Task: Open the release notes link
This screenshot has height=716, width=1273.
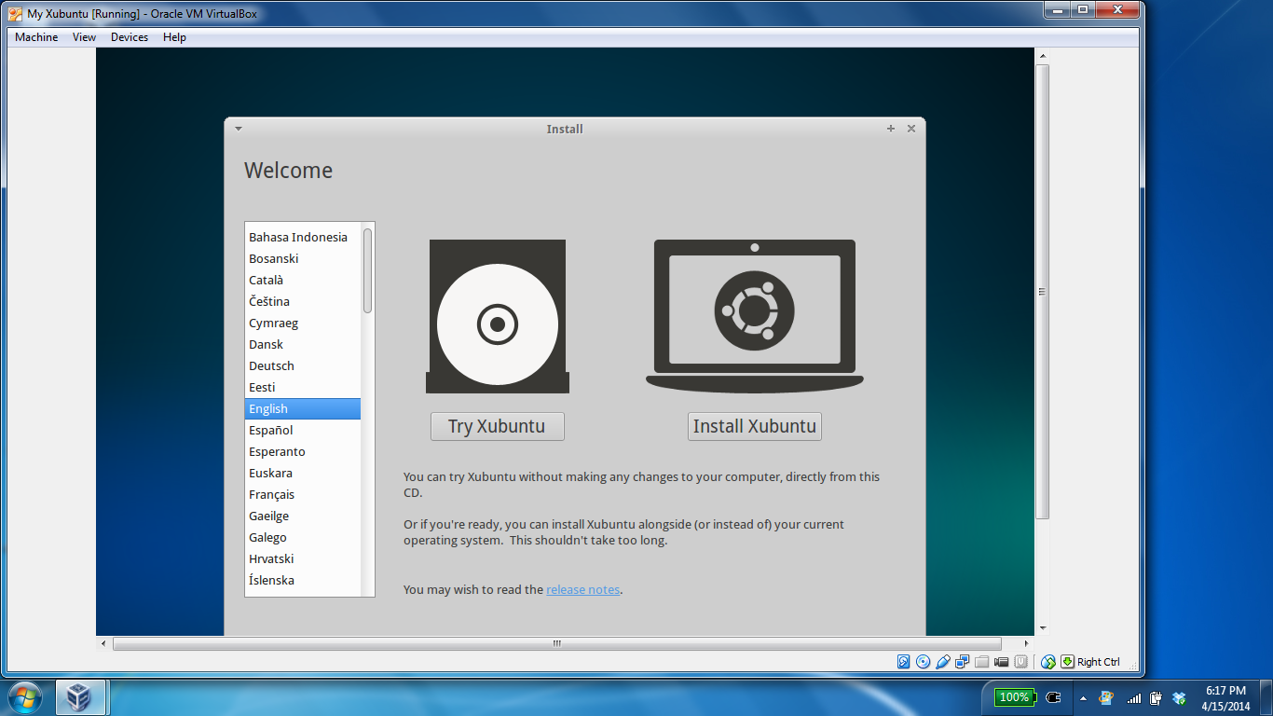Action: coord(583,589)
